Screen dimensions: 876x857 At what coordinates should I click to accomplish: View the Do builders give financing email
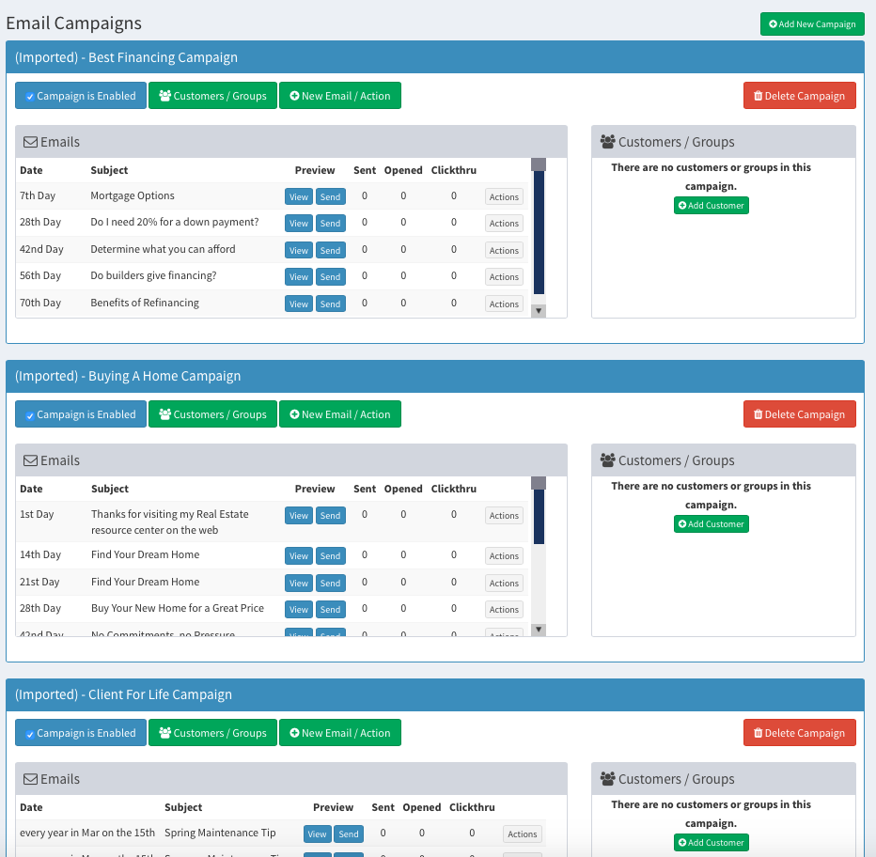click(x=298, y=276)
